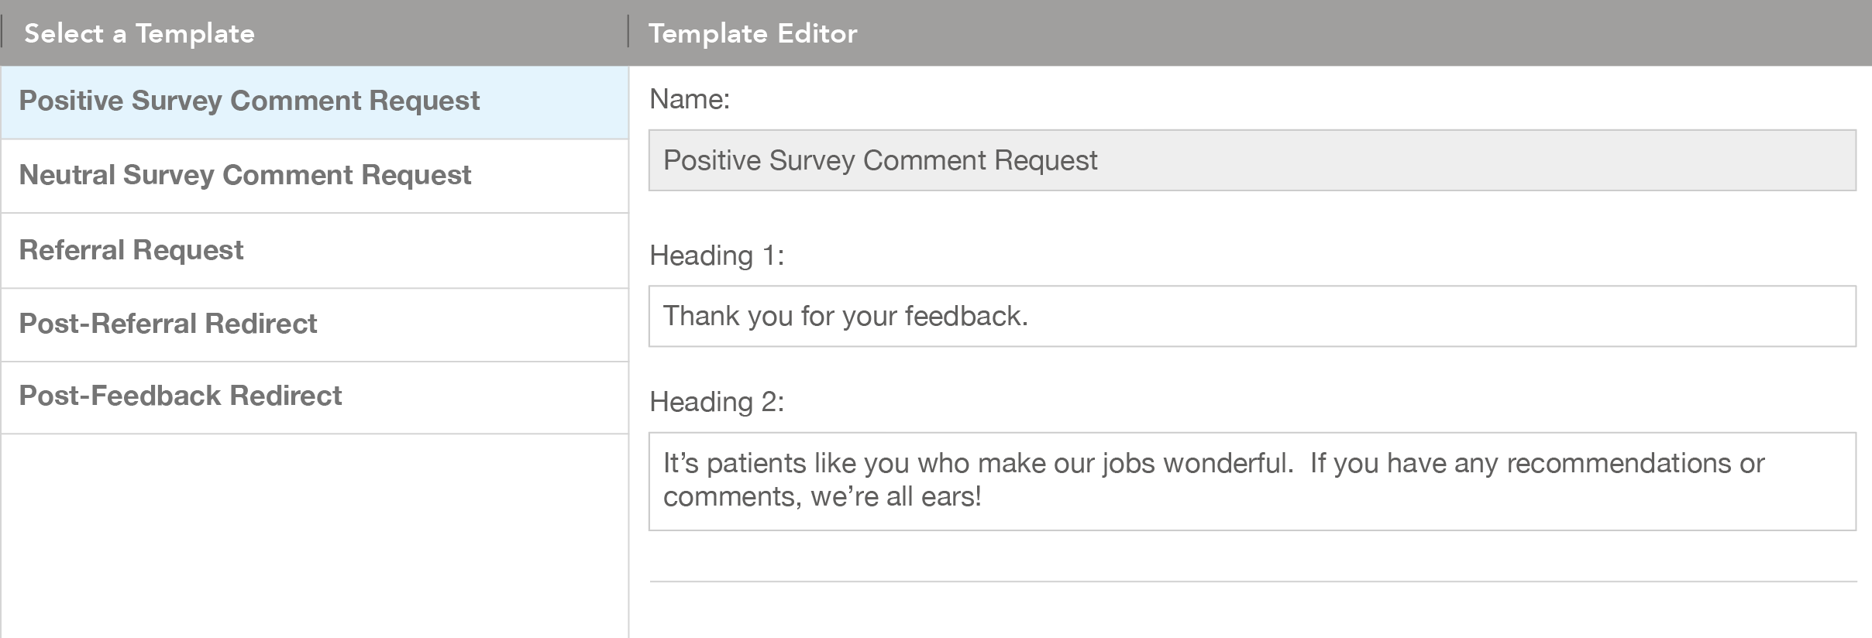
Task: Click empty area below the template list
Action: pyautogui.click(x=315, y=536)
